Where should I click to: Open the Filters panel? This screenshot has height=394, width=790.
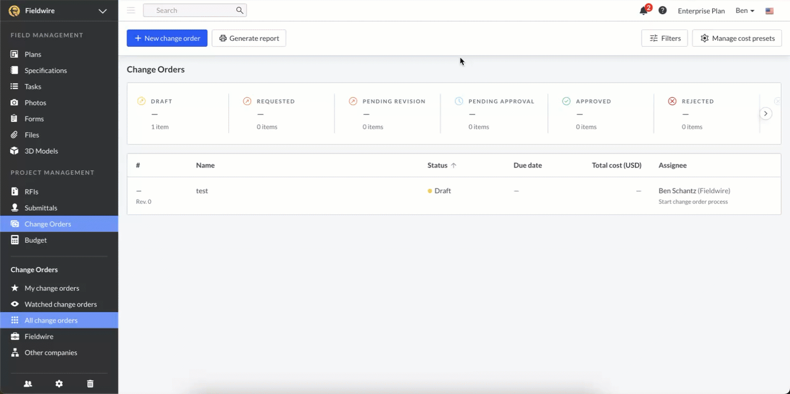click(x=664, y=38)
